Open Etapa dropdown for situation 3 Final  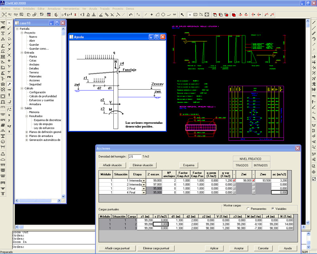[144, 189]
